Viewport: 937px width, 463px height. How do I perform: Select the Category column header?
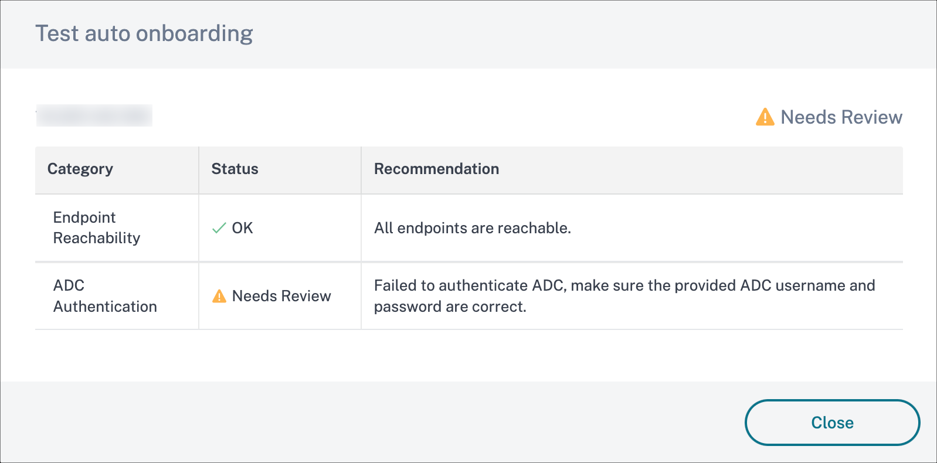click(x=80, y=169)
